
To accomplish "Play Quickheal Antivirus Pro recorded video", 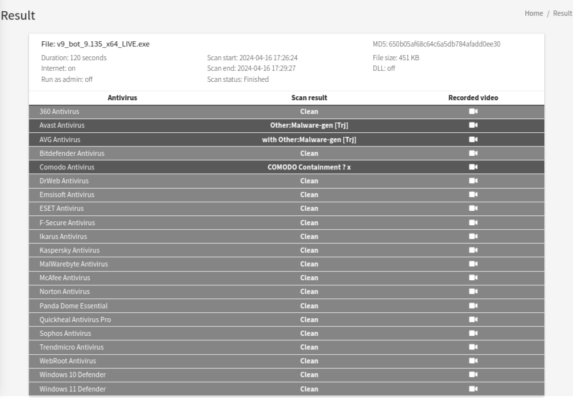I will (473, 319).
